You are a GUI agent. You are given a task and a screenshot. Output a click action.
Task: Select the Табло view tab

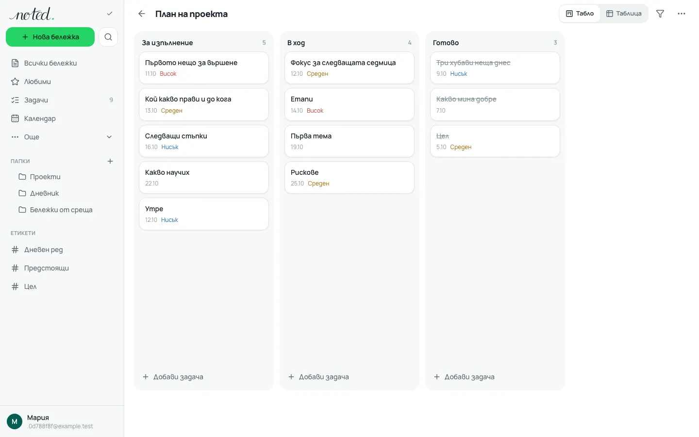tap(580, 14)
